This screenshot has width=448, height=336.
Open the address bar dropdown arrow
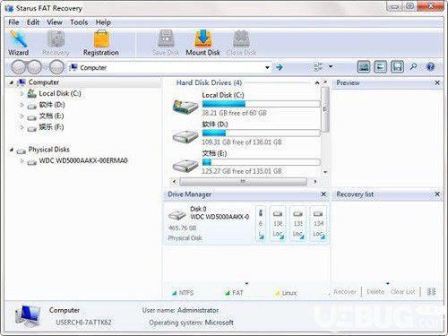point(267,67)
